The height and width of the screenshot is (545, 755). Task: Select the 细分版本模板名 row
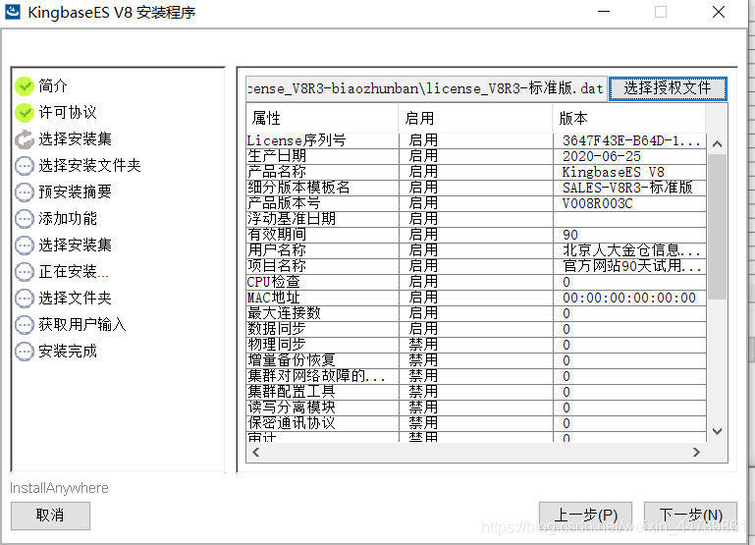click(476, 188)
